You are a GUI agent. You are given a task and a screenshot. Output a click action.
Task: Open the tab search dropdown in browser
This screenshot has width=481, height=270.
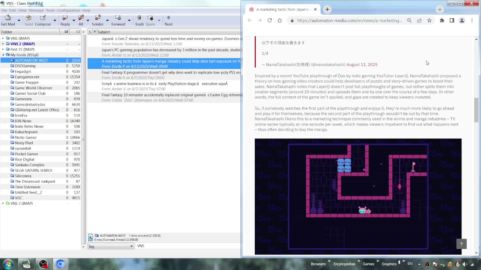[440, 9]
